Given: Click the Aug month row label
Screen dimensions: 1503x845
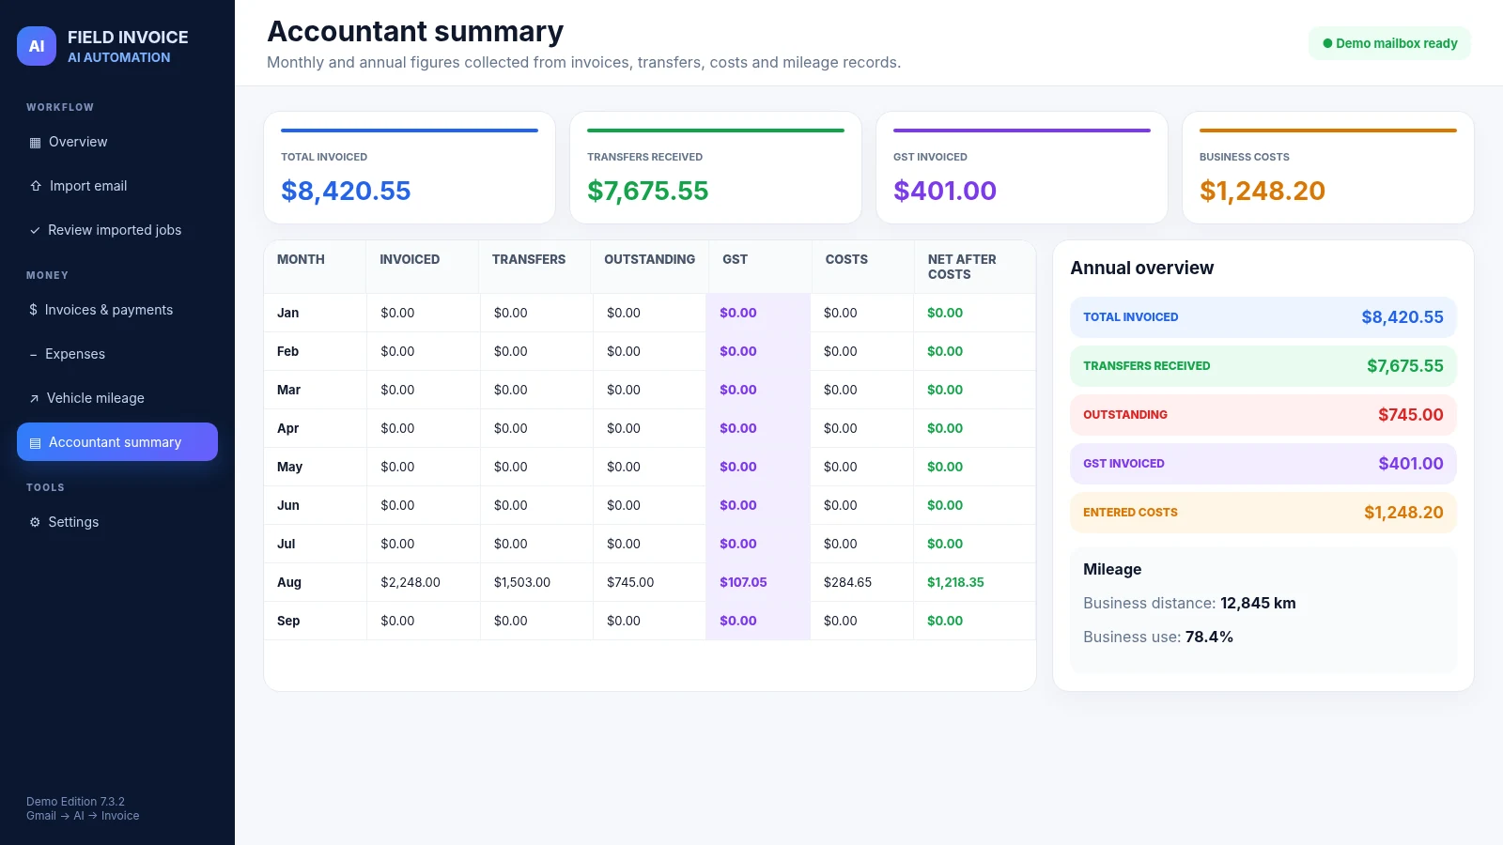Looking at the screenshot, I should (x=289, y=582).
